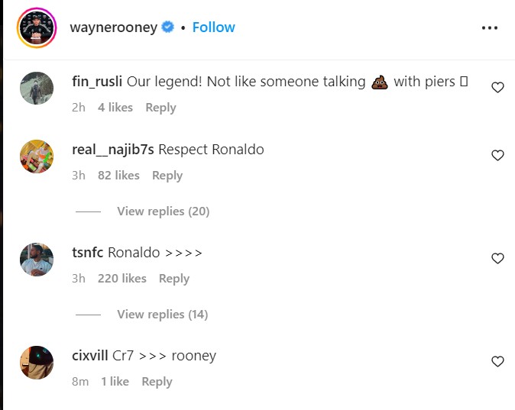Open the three-dot more options menu
Viewport: 515px width, 410px height.
489,28
